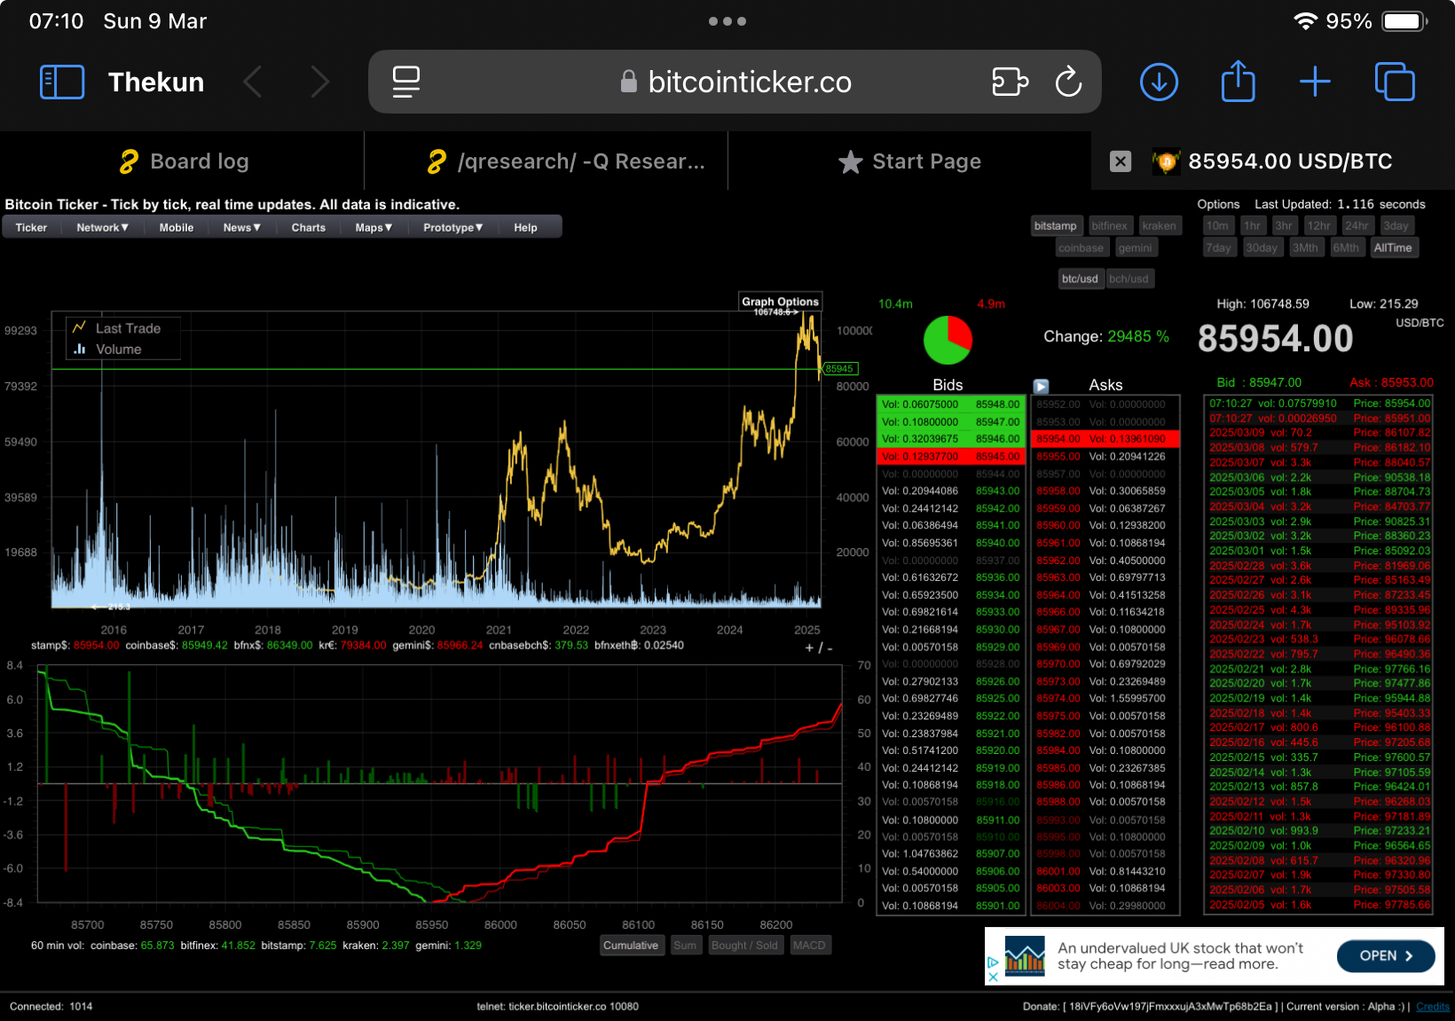
Task: Go forward with the forward chevron
Action: coord(320,82)
